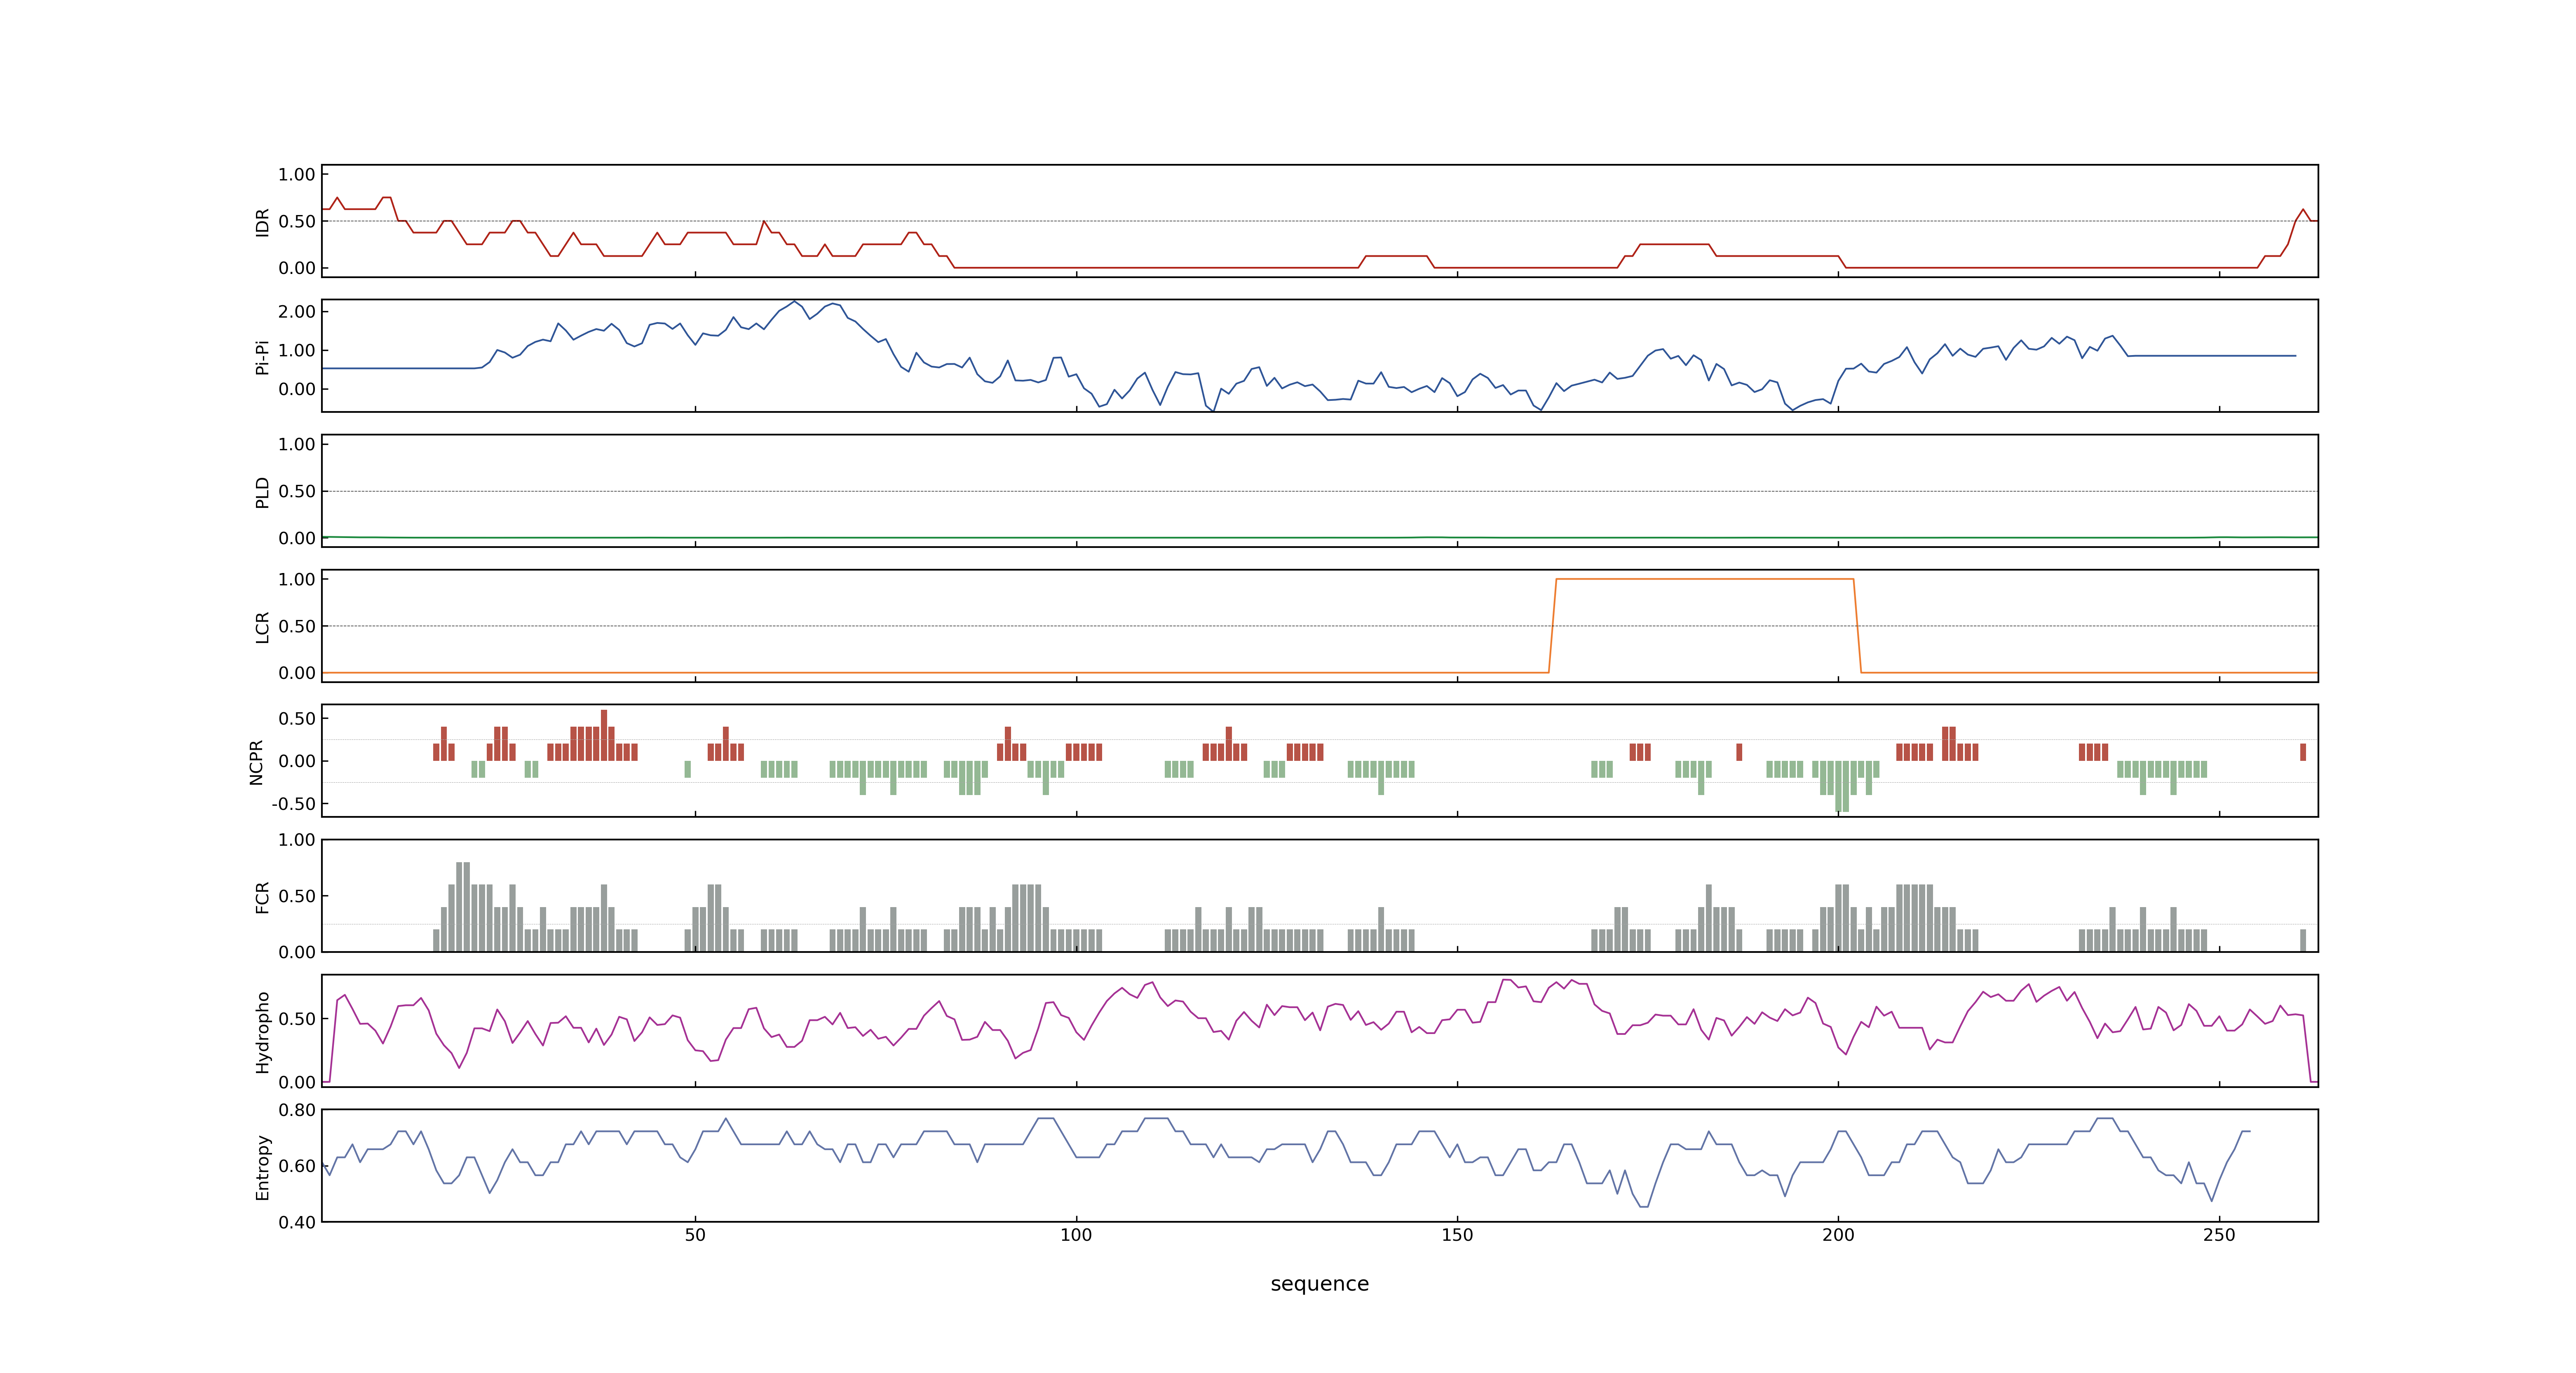This screenshot has height=1373, width=2576.
Task: Click x-axis tick label 150
Action: pyautogui.click(x=1457, y=1234)
